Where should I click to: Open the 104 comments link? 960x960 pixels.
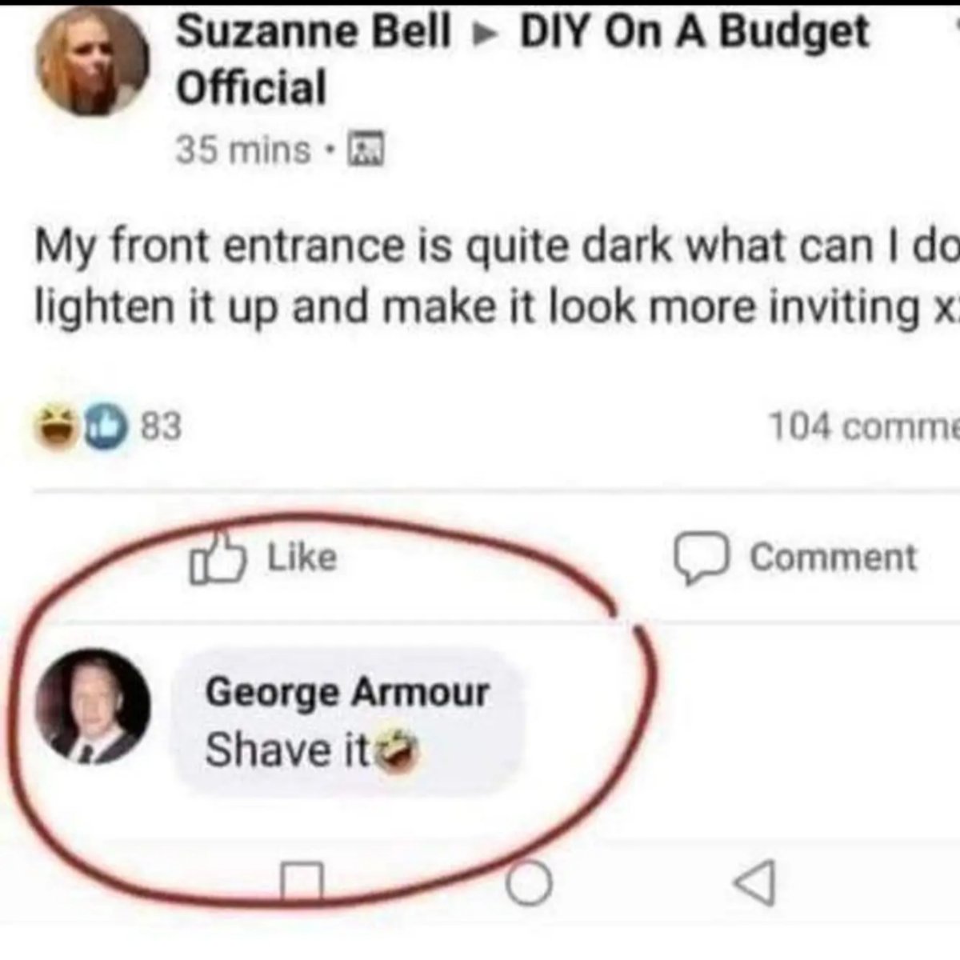864,426
